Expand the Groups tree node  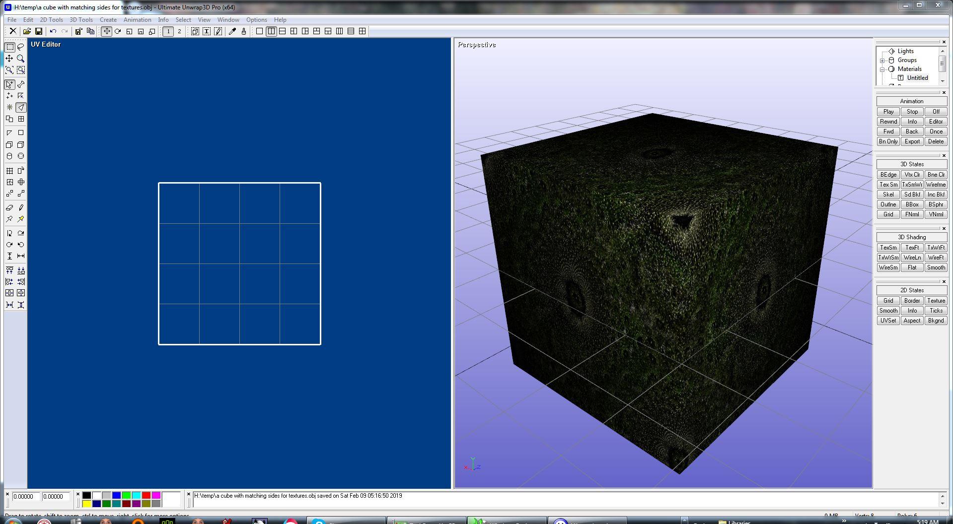coord(882,61)
